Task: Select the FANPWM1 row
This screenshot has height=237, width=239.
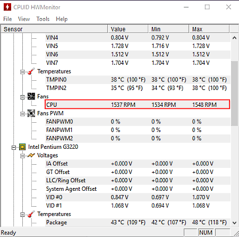Action: pos(138,130)
